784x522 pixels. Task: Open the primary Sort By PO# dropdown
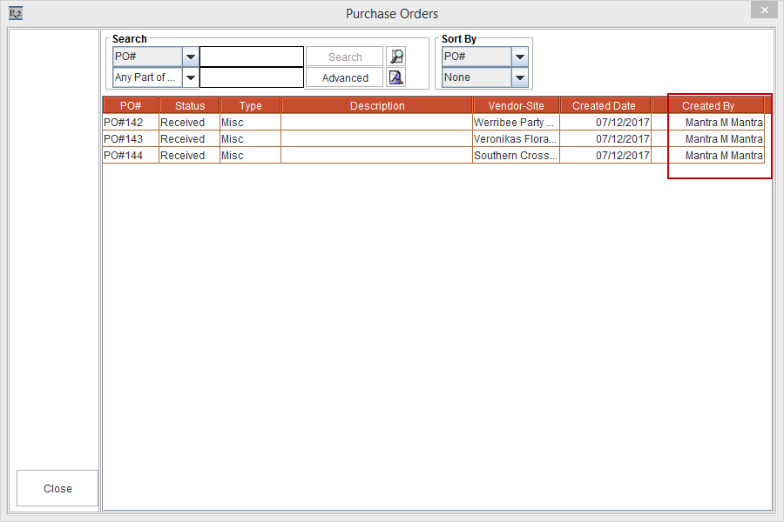(520, 57)
